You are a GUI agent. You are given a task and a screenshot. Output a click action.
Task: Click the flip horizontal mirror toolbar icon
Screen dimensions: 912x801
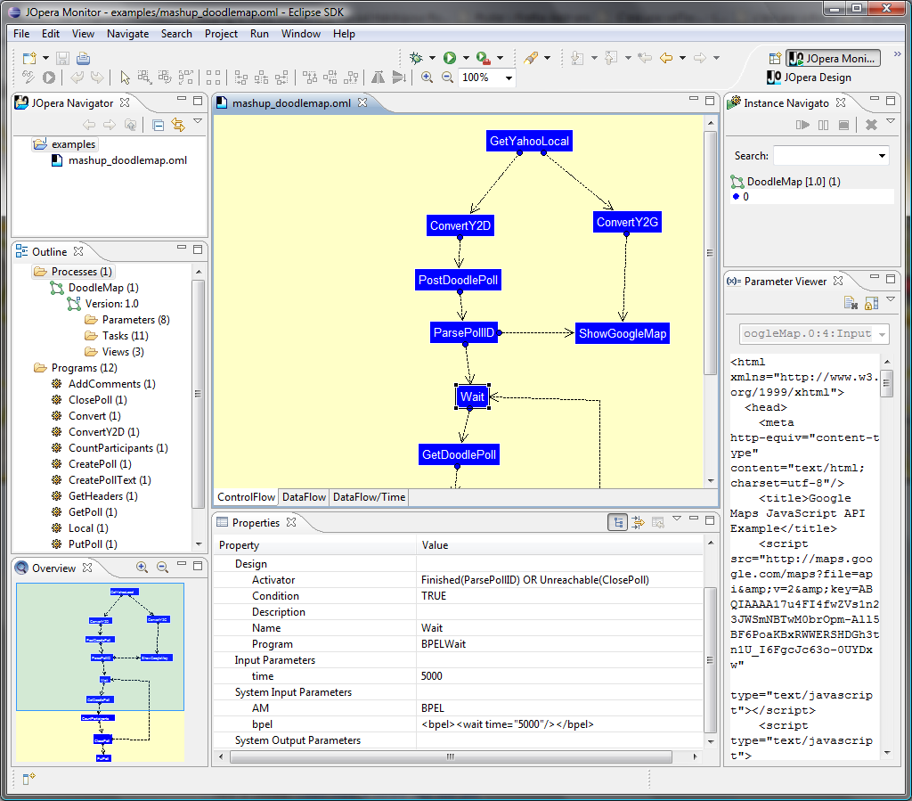378,78
